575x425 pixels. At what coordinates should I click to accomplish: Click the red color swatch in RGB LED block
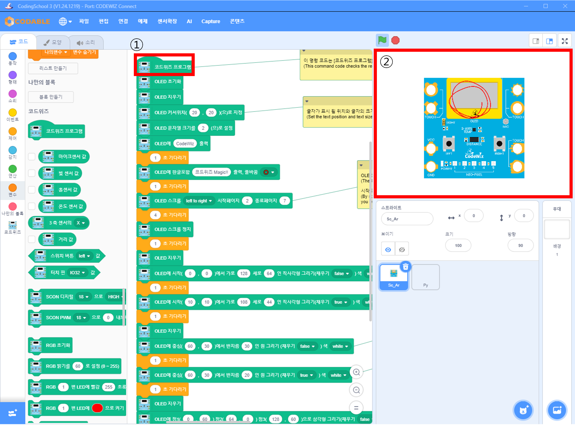(x=97, y=408)
